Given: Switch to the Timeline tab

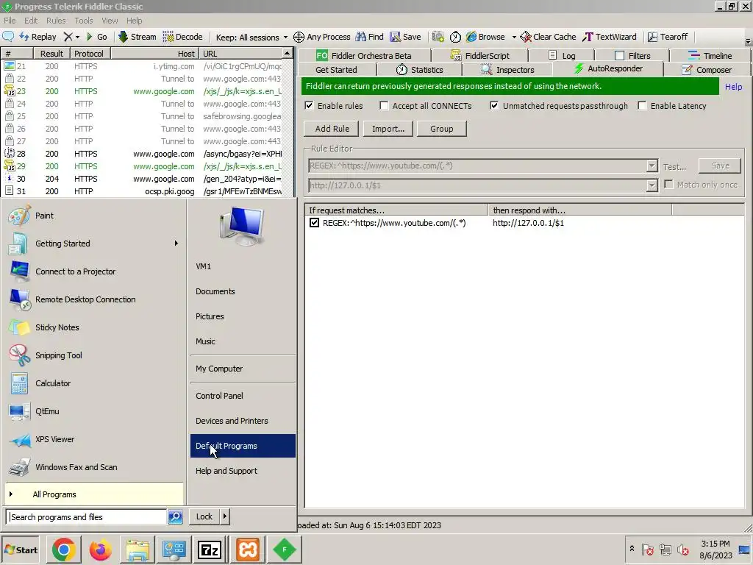Looking at the screenshot, I should tap(710, 55).
